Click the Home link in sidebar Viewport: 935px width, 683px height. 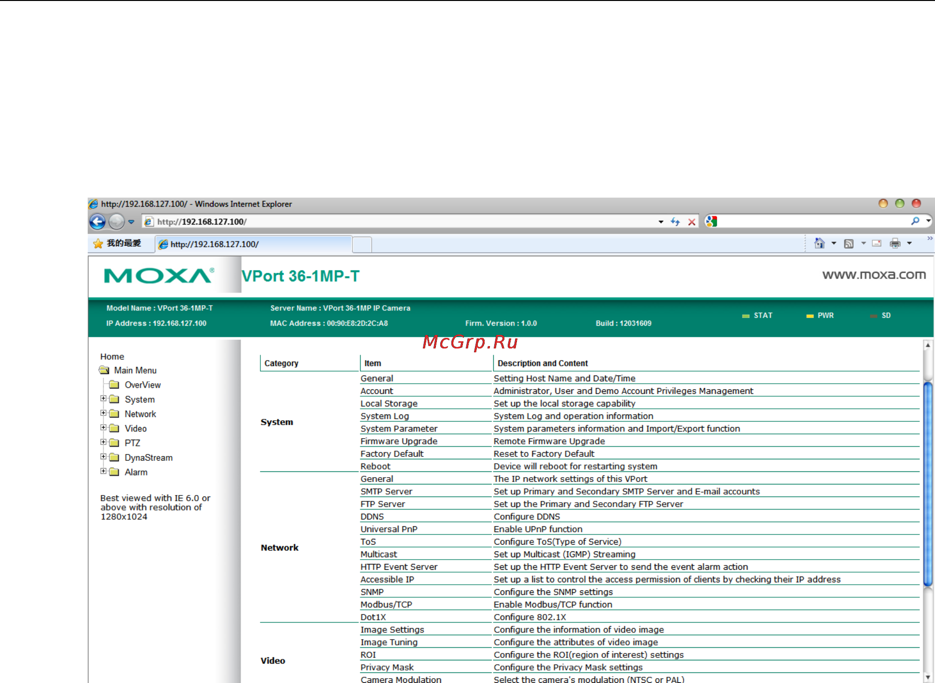click(112, 357)
